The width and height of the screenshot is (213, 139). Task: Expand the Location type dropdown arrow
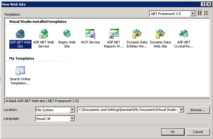click(72, 110)
